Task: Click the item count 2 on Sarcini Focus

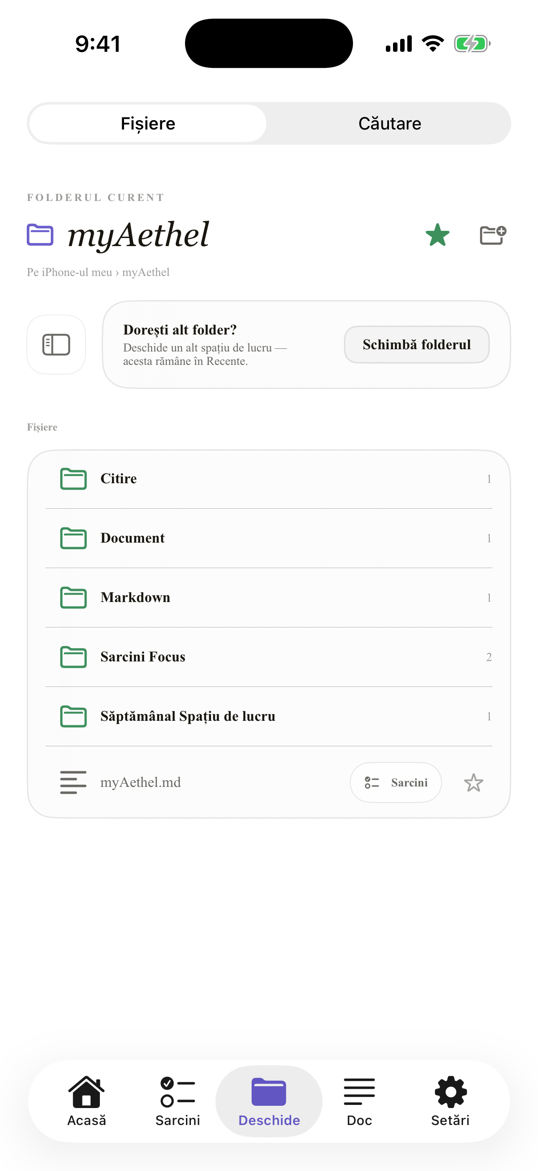Action: (x=489, y=657)
